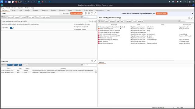
Task: Click the Issue activity search magnifier
Action: point(179,21)
